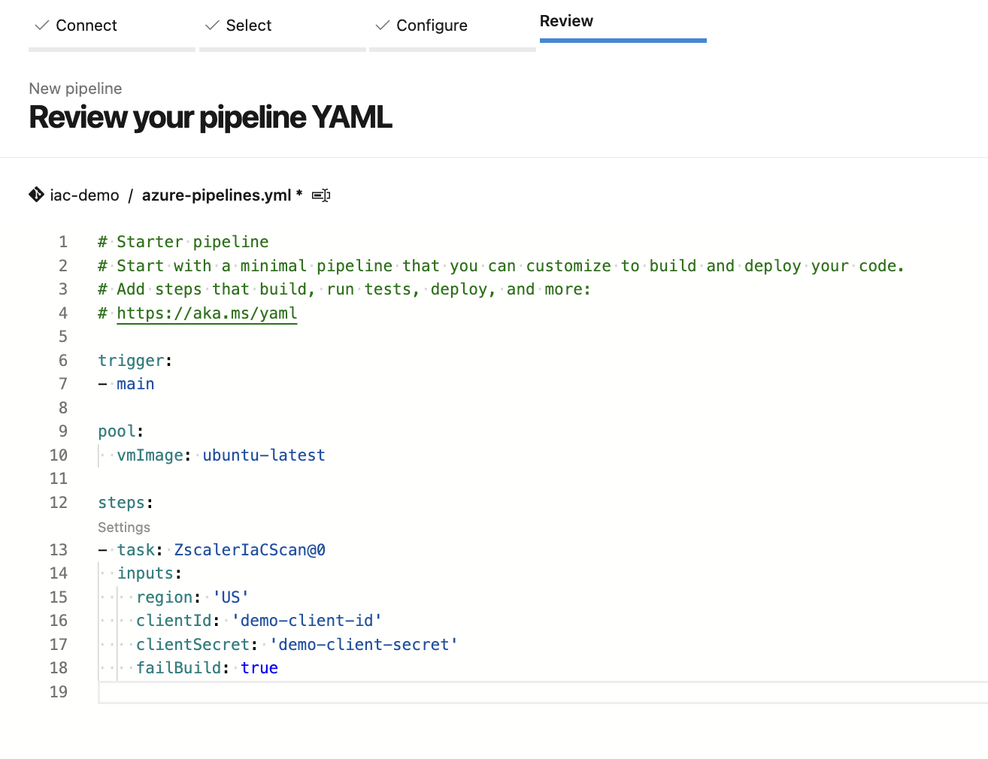Click the Select step checkmark icon
Screen dimensions: 988x759
pyautogui.click(x=212, y=26)
